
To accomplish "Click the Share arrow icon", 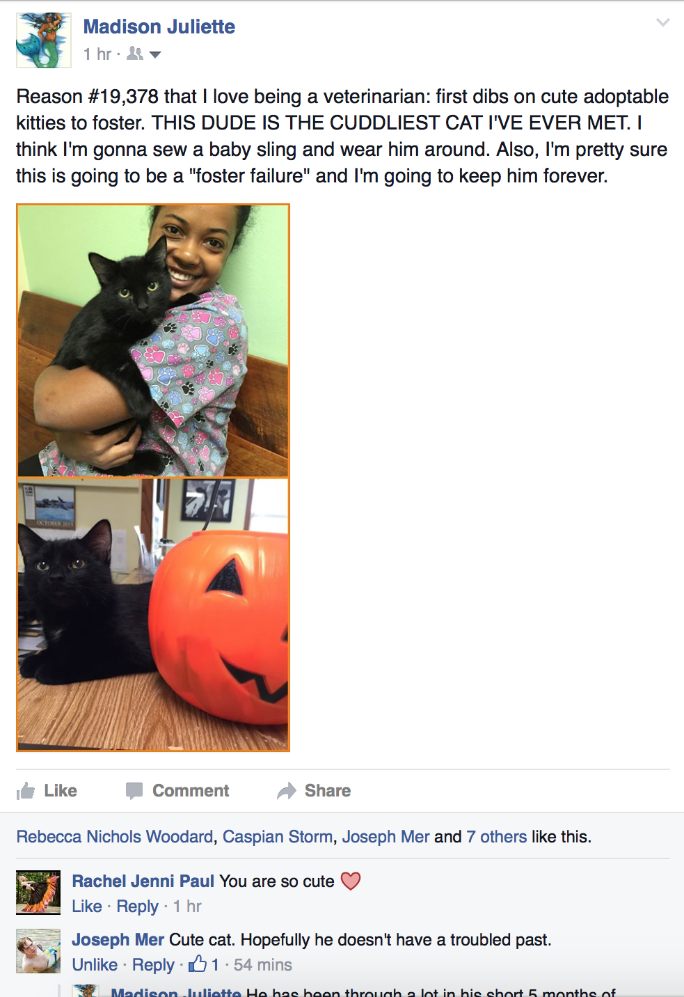I will [x=287, y=791].
